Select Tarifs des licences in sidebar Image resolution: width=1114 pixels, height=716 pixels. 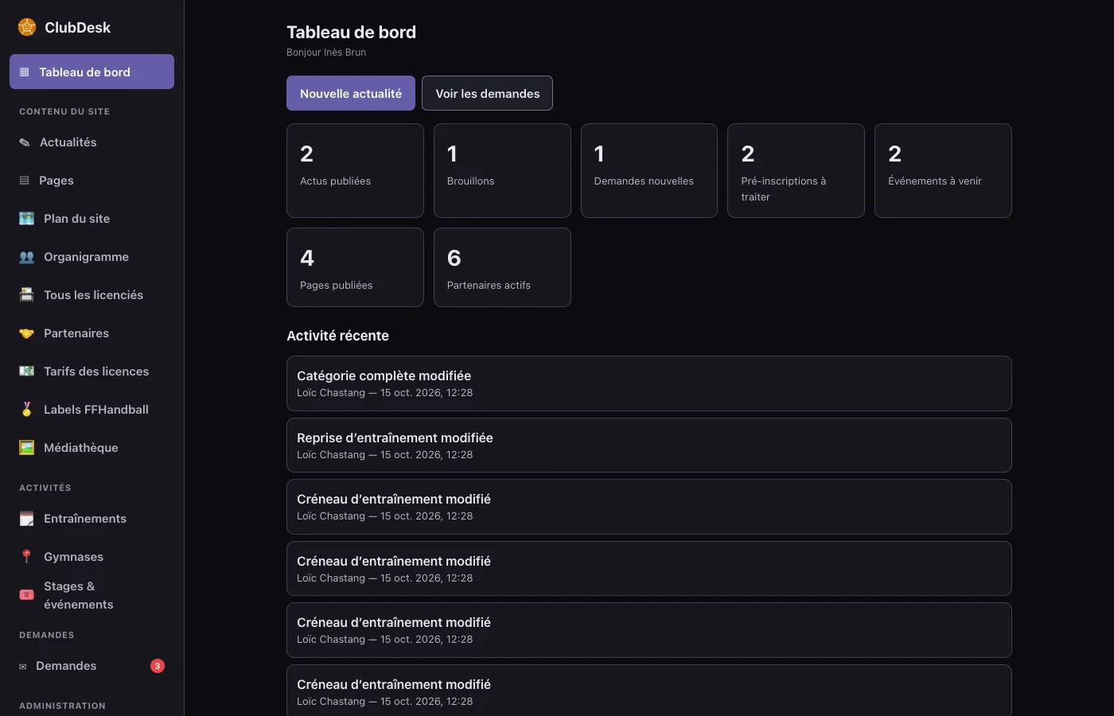click(92, 372)
